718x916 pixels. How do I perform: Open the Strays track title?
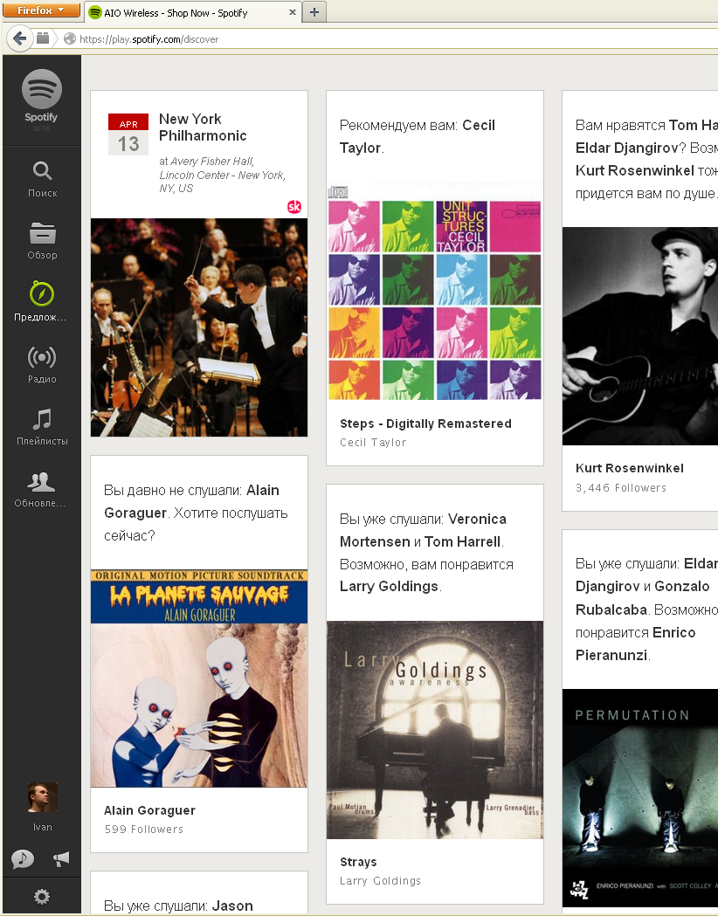[358, 862]
